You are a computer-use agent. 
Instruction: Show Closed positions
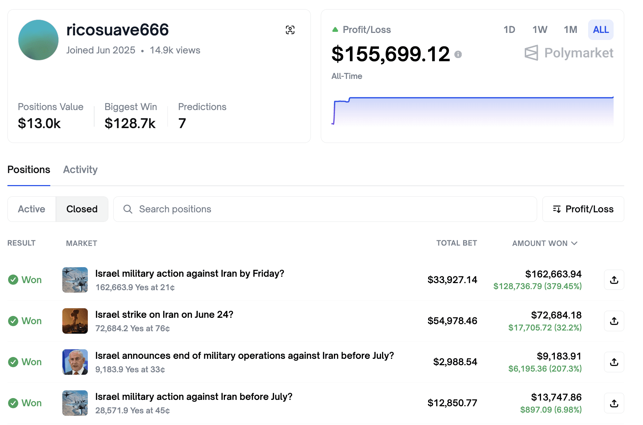pos(82,209)
